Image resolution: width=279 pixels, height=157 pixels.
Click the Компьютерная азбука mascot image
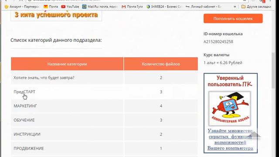click(230, 109)
